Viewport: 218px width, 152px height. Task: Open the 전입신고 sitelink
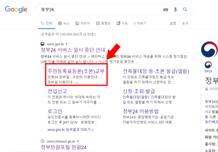pyautogui.click(x=57, y=91)
